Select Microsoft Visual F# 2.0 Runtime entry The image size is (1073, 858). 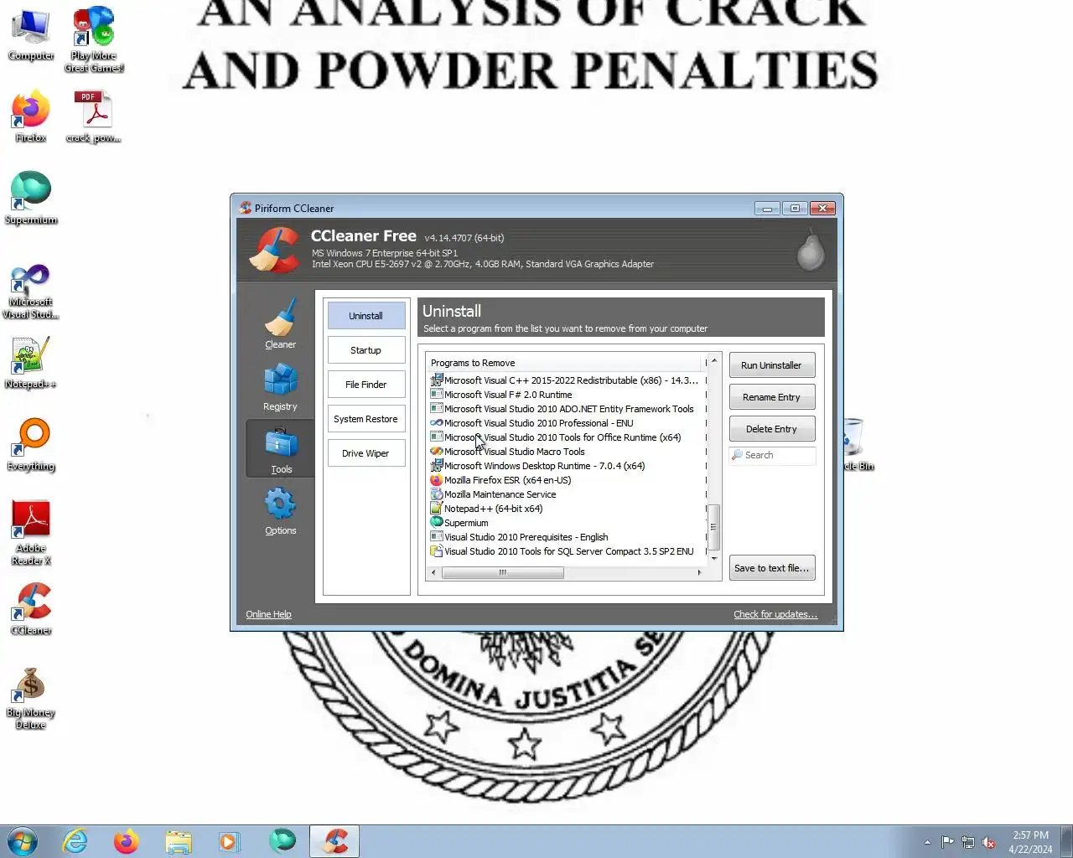coord(567,395)
